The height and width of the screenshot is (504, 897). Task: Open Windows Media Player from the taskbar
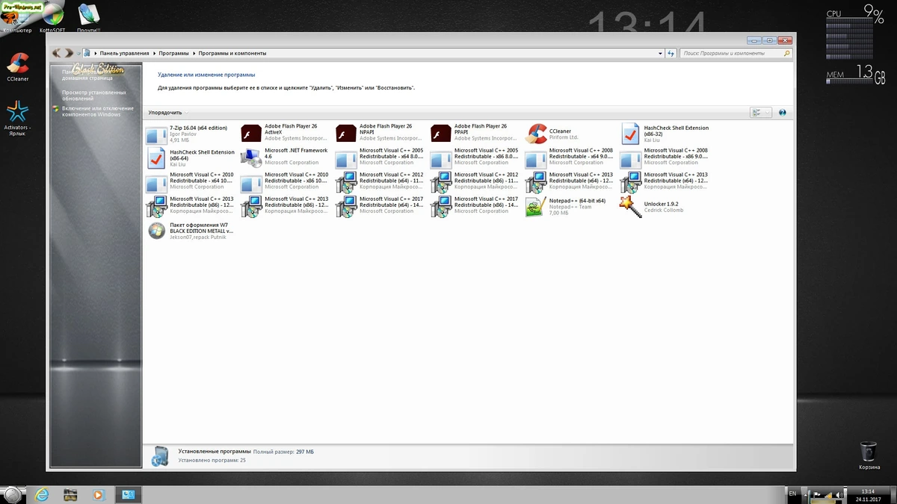click(x=98, y=494)
